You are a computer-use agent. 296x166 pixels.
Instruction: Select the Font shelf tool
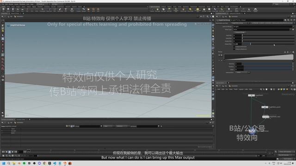pos(66,10)
